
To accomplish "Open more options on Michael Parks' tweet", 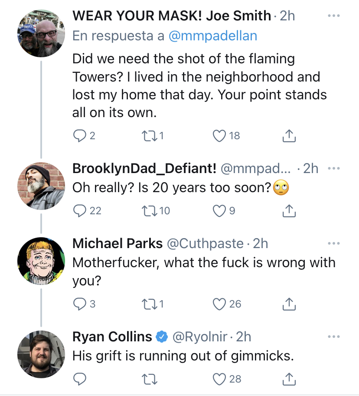I will pyautogui.click(x=333, y=244).
